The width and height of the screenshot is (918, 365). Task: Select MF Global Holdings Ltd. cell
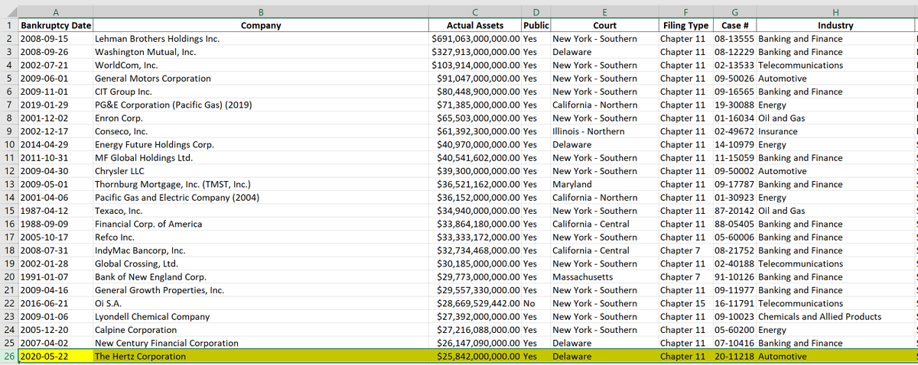pos(261,157)
